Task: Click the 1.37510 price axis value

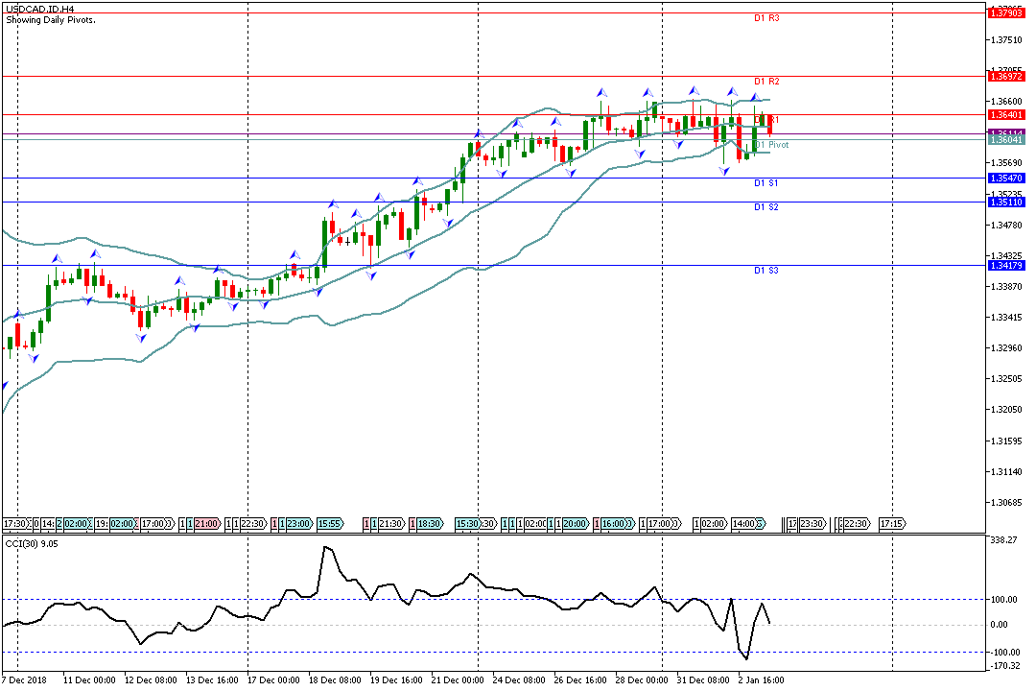Action: point(1006,40)
